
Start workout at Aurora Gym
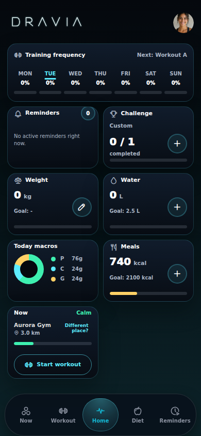coord(53,365)
